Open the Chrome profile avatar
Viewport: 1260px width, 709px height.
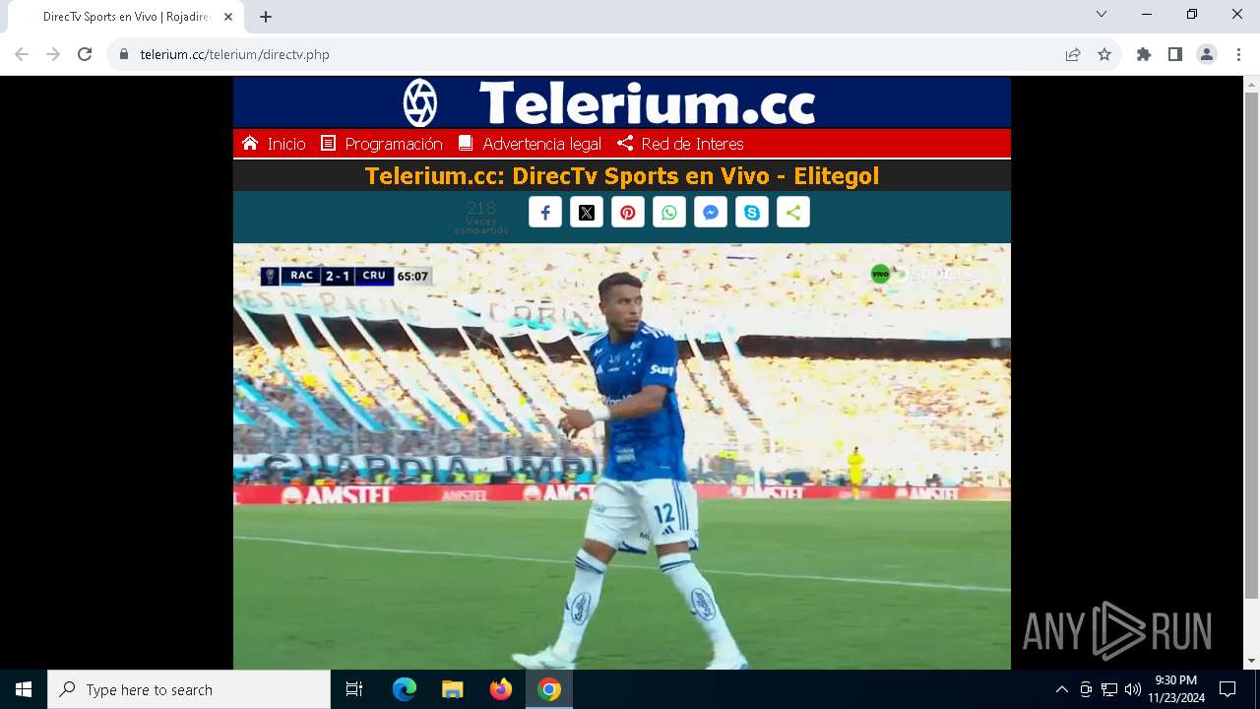coord(1207,54)
